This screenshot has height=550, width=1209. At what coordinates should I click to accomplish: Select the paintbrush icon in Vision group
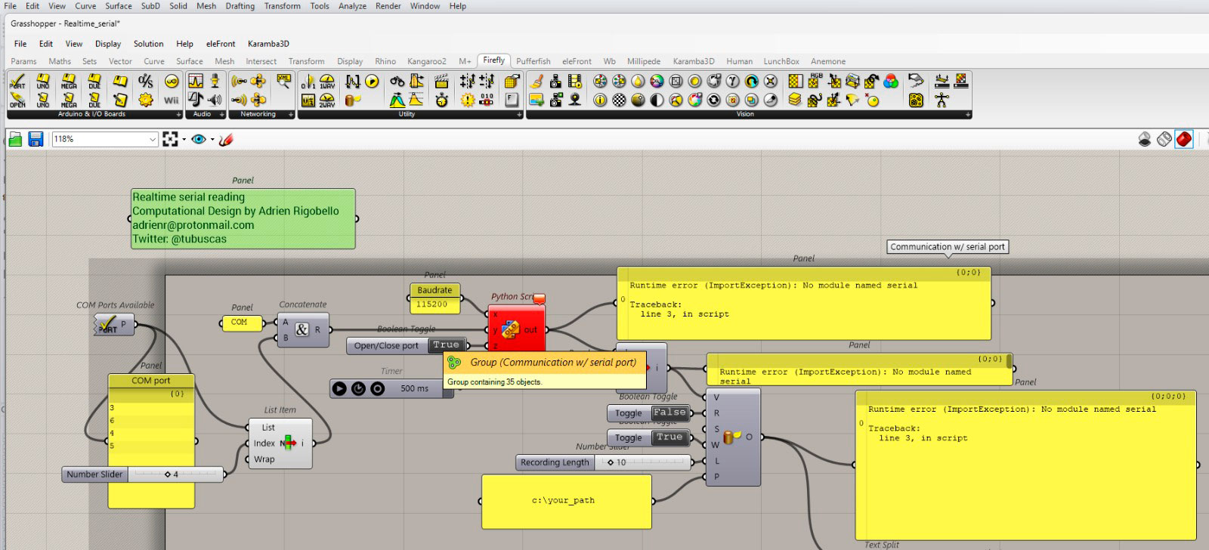coord(536,82)
